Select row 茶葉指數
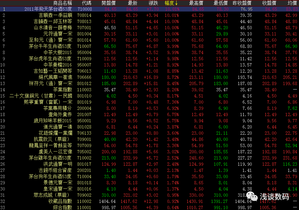The image size is (299, 210). tap(150, 90)
